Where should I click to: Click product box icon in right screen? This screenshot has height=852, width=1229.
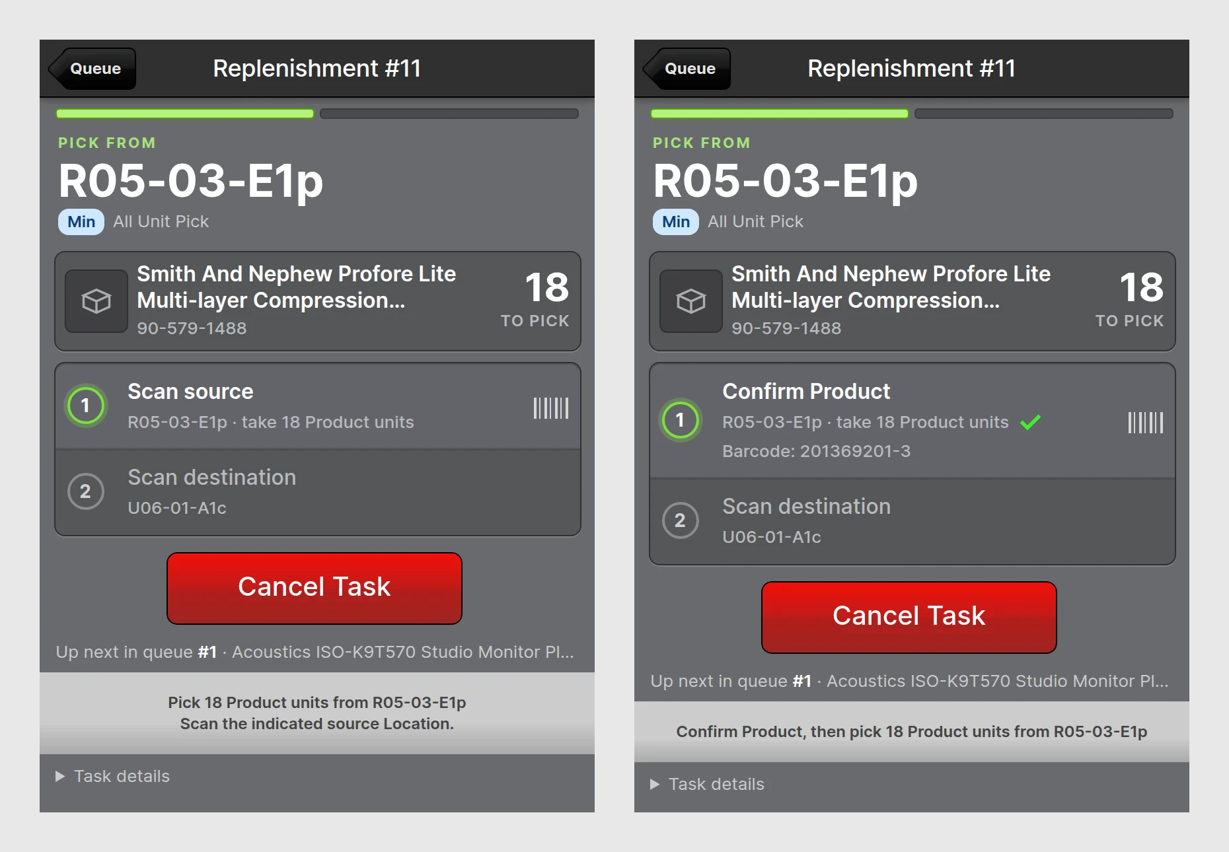[691, 301]
